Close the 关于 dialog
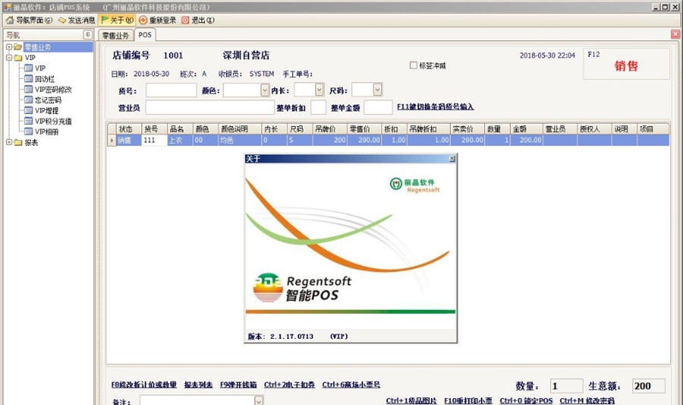Screen dimensions: 683x405 point(452,159)
